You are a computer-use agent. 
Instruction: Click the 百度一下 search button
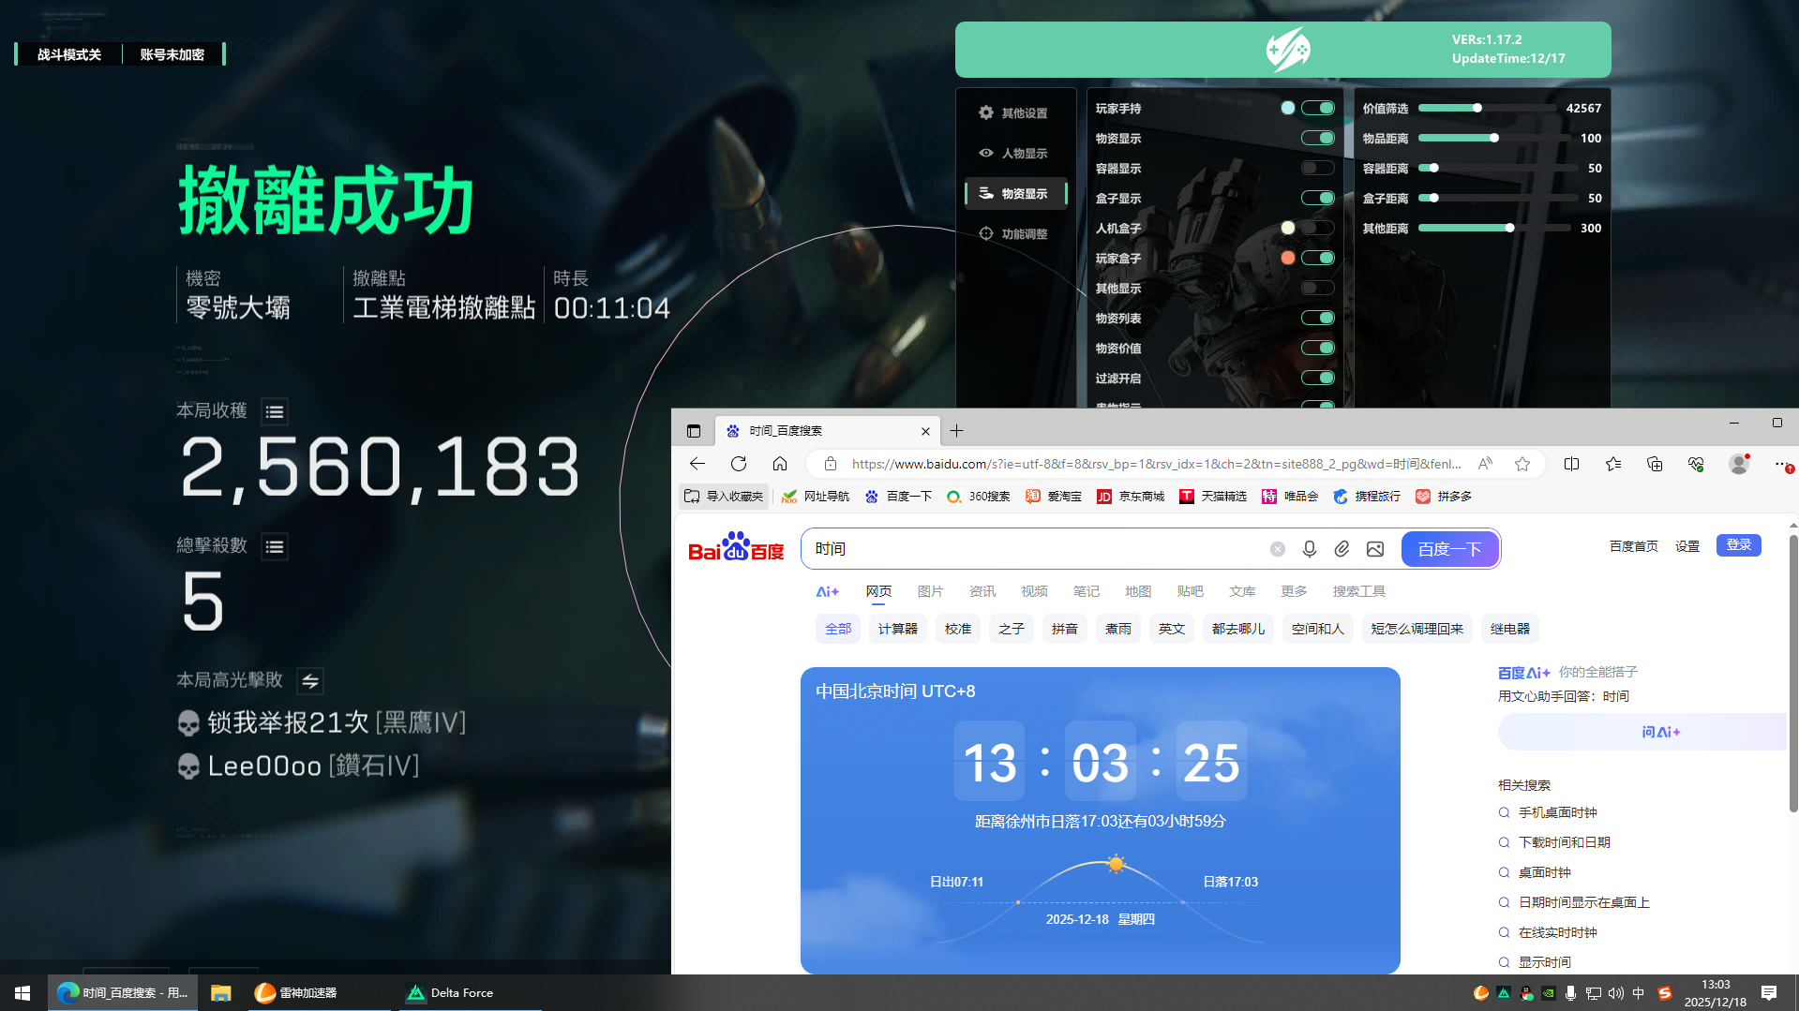tap(1449, 548)
